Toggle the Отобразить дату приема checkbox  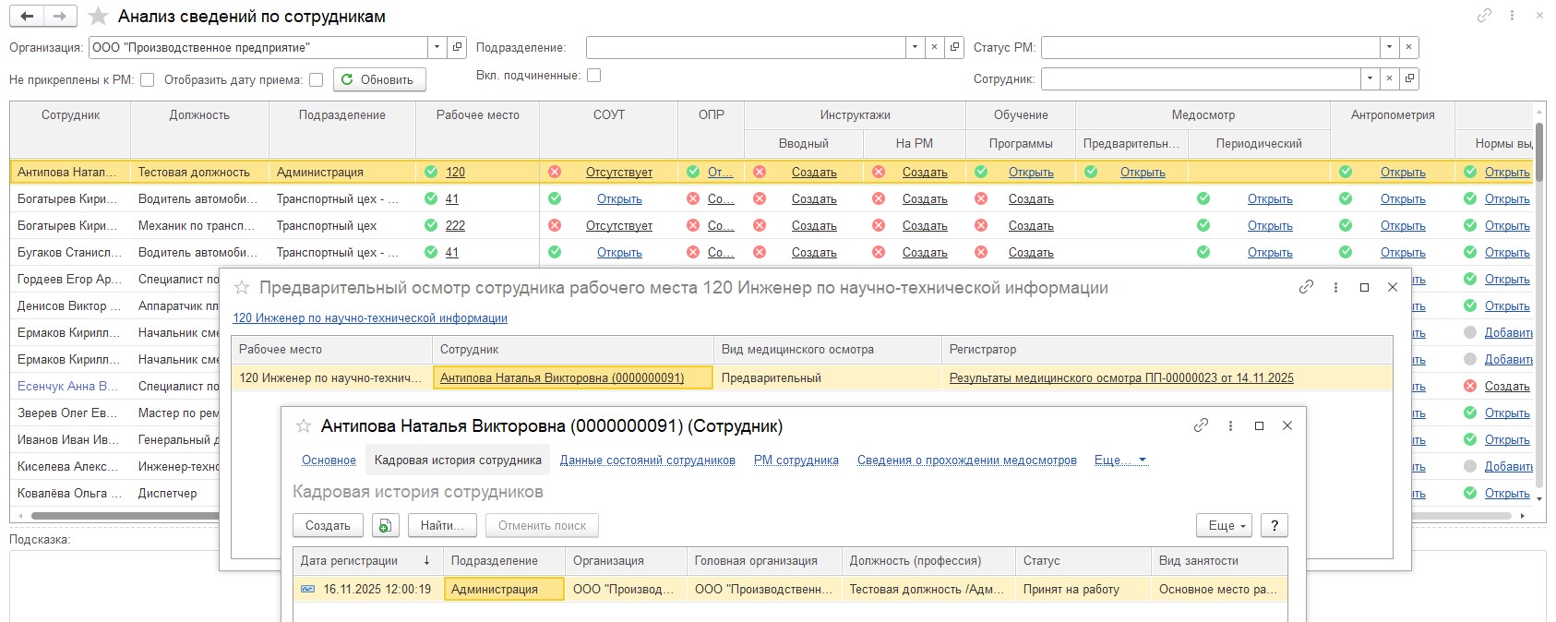[x=316, y=80]
